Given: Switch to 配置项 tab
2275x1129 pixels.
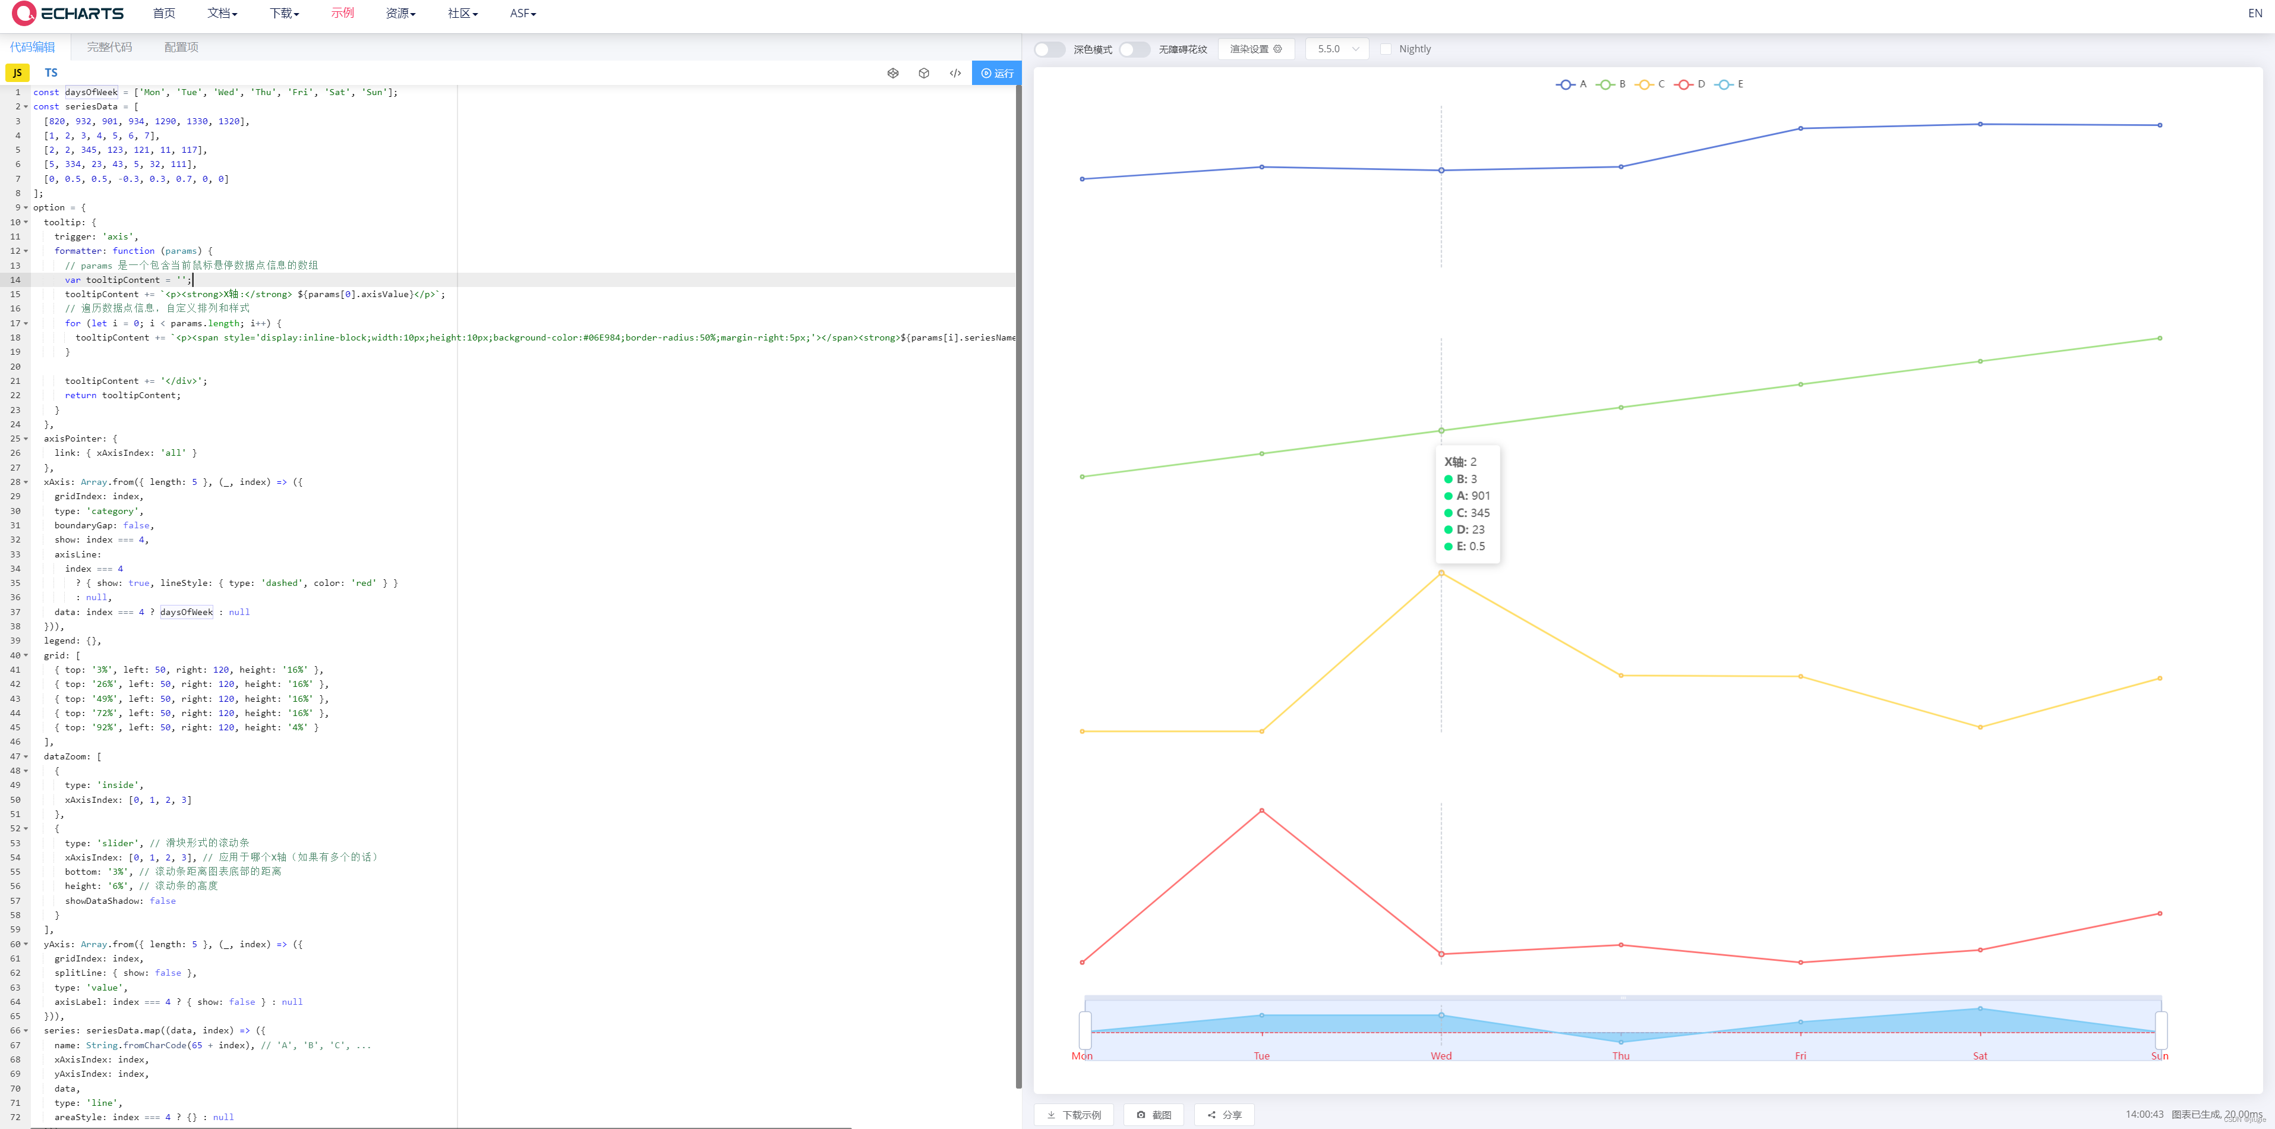Looking at the screenshot, I should [x=181, y=47].
